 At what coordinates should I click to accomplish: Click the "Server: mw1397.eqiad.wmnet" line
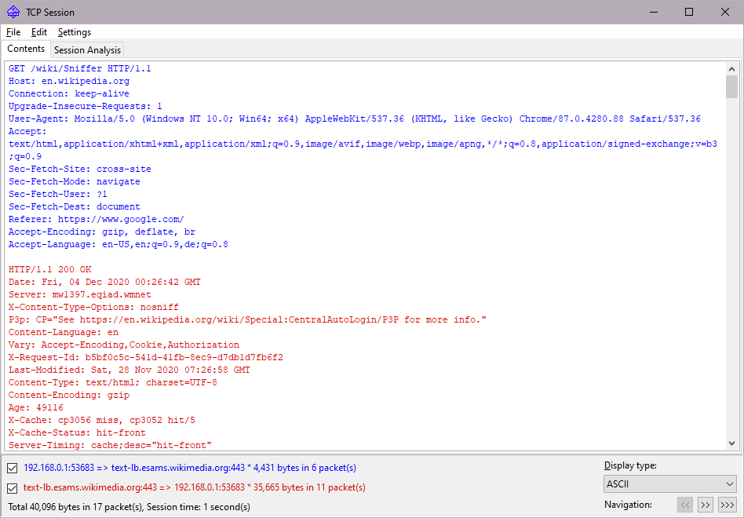click(80, 294)
